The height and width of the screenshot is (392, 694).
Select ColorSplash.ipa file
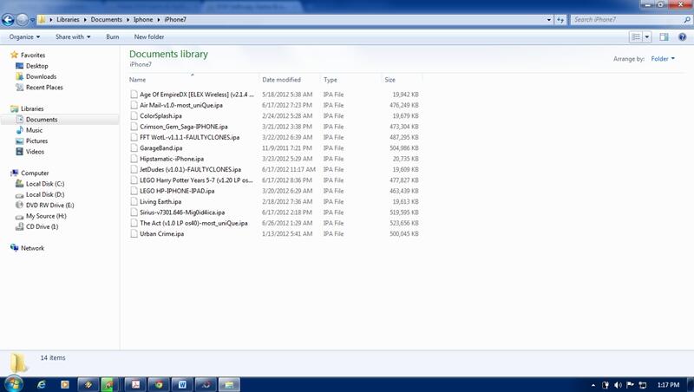tap(160, 116)
